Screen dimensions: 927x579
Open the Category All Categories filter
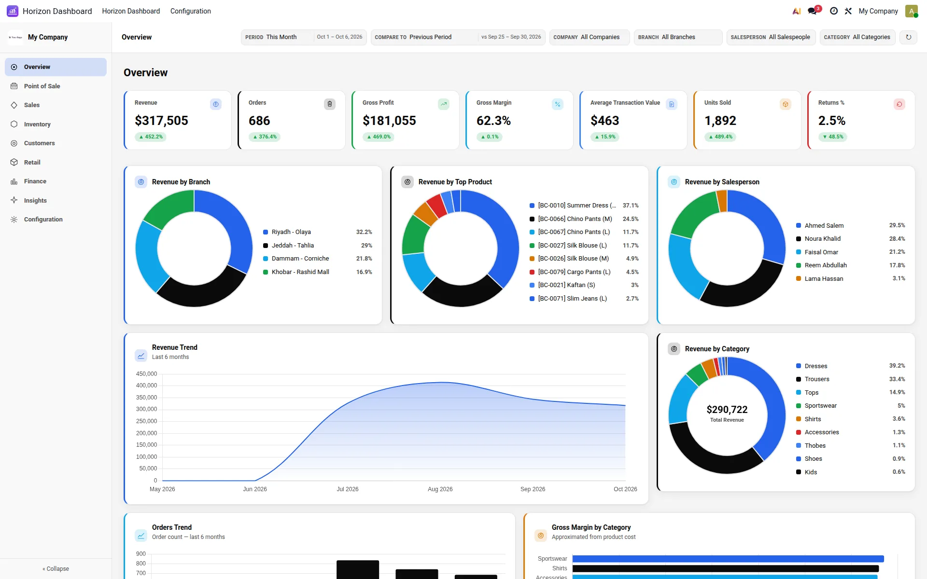click(857, 37)
